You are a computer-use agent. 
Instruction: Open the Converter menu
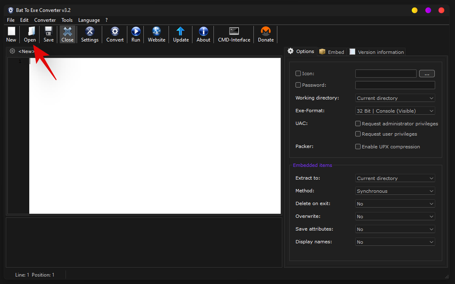[45, 20]
